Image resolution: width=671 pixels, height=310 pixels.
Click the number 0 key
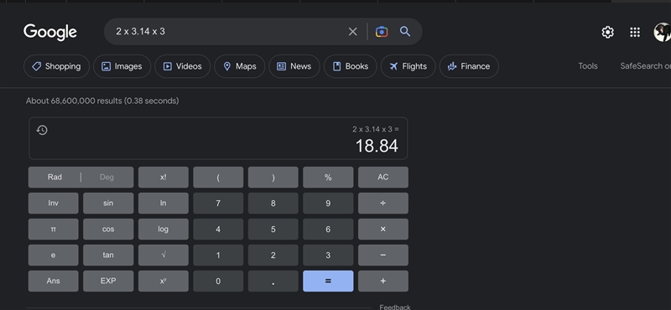pos(218,281)
